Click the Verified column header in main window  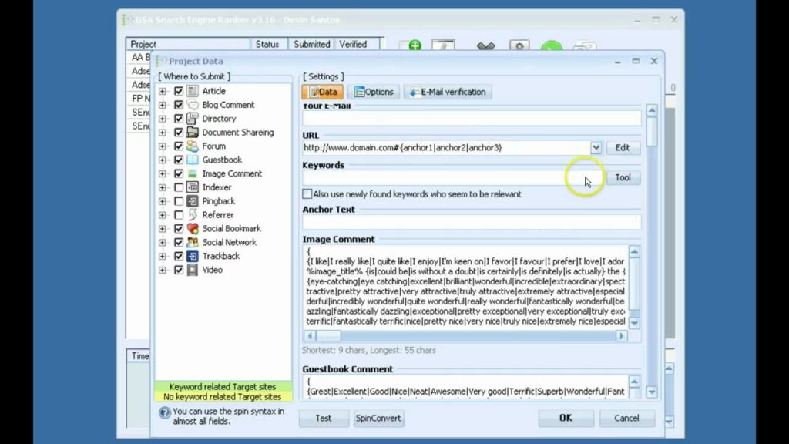[x=359, y=44]
